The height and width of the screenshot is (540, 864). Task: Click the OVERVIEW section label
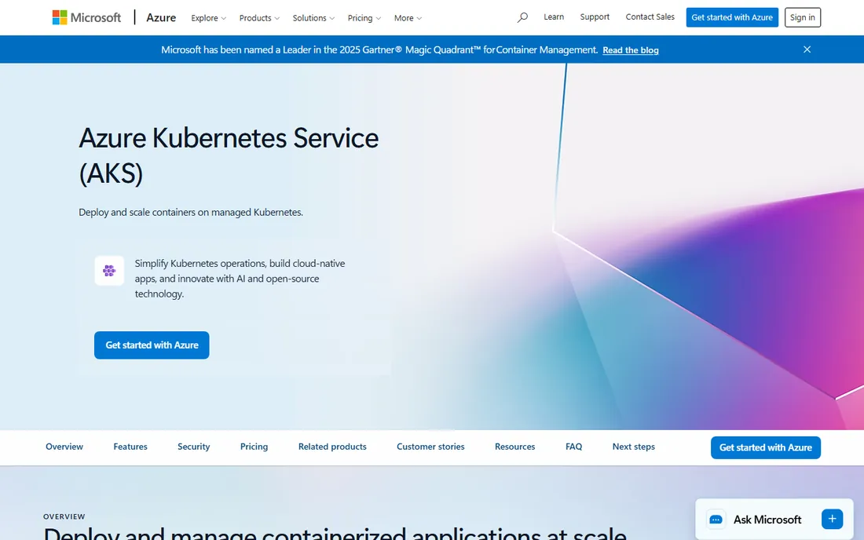[x=64, y=516]
